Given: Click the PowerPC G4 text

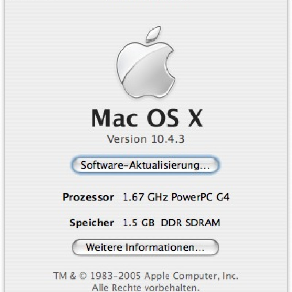Looking at the screenshot, I should click(200, 197).
